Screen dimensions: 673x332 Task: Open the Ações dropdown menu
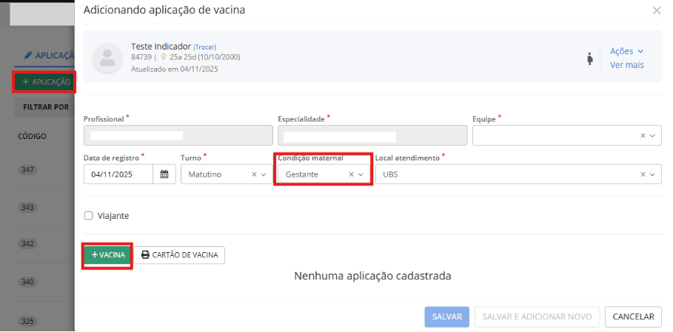[626, 52]
